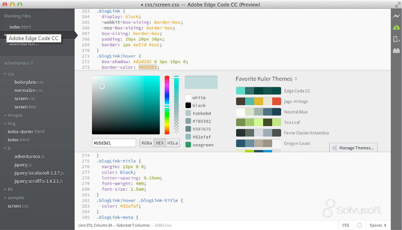Open index.html in adventureco project tree
The height and width of the screenshot is (230, 402).
coord(18,140)
